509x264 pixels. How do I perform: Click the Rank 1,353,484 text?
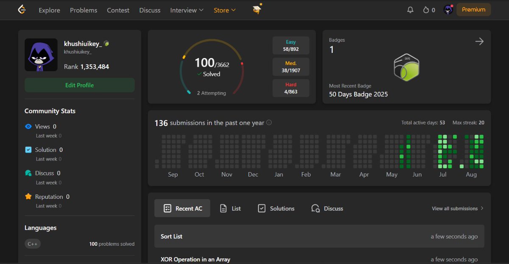click(87, 67)
